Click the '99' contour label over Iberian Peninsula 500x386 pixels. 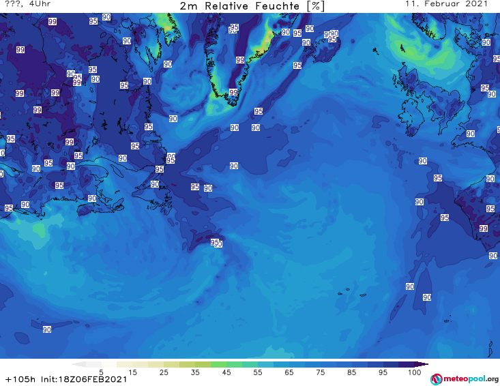(484, 228)
